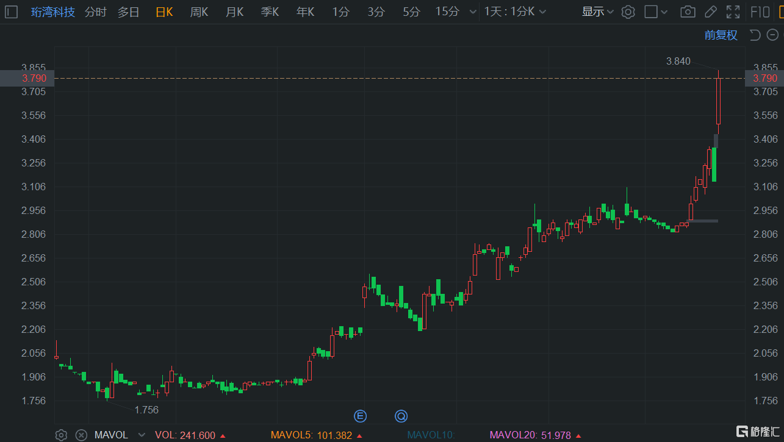This screenshot has height=442, width=784.
Task: Click the 1.906 value on right price axis
Action: point(766,377)
